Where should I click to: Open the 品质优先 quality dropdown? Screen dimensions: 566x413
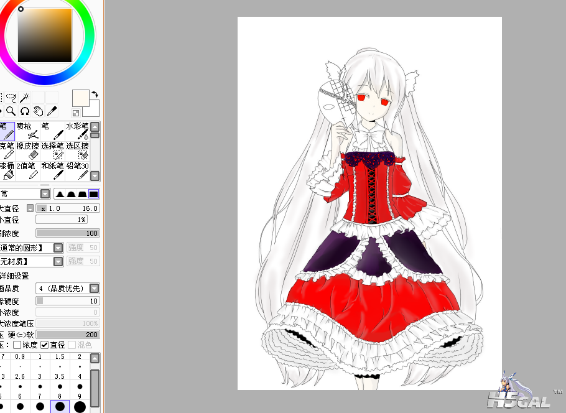click(94, 289)
